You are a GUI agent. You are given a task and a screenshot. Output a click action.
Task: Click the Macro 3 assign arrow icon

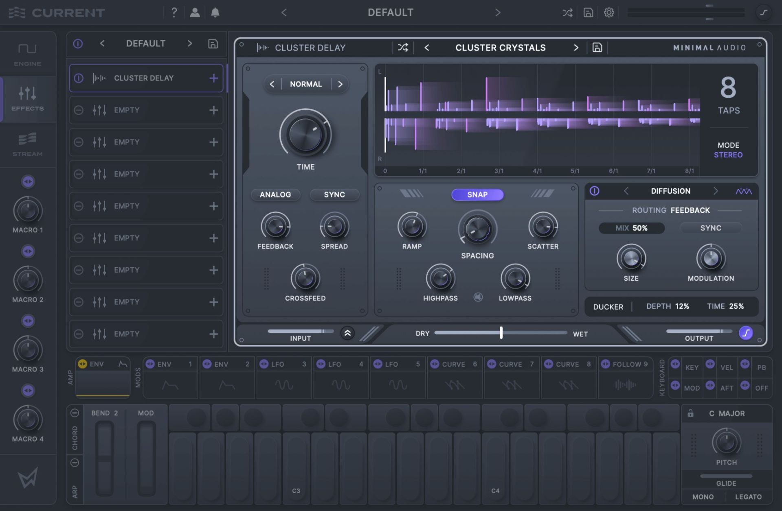[x=28, y=321]
